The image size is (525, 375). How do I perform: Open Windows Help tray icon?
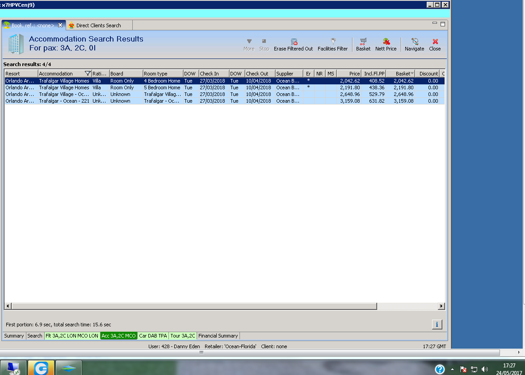click(440, 369)
